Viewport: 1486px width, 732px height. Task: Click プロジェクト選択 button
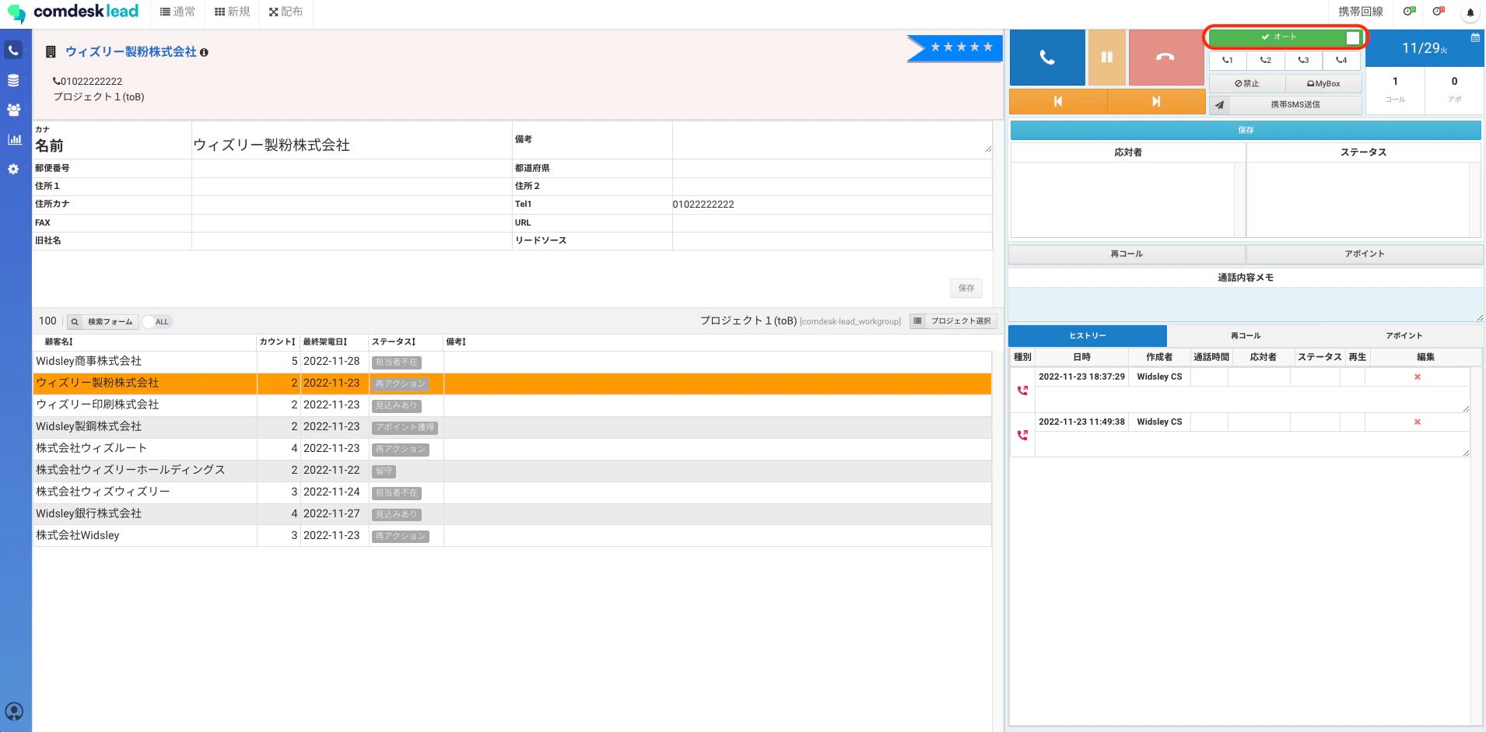pyautogui.click(x=953, y=321)
